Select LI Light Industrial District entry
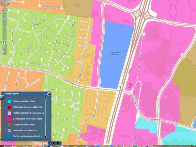This screenshot has width=196, height=147. (24, 124)
